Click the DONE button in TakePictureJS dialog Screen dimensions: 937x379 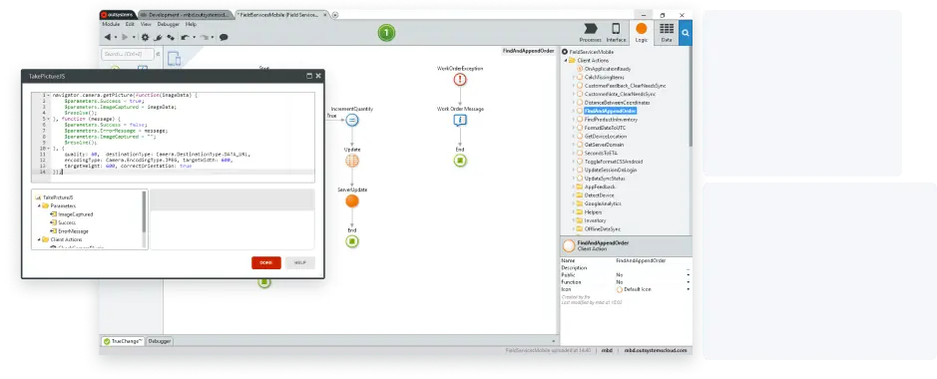(x=265, y=262)
